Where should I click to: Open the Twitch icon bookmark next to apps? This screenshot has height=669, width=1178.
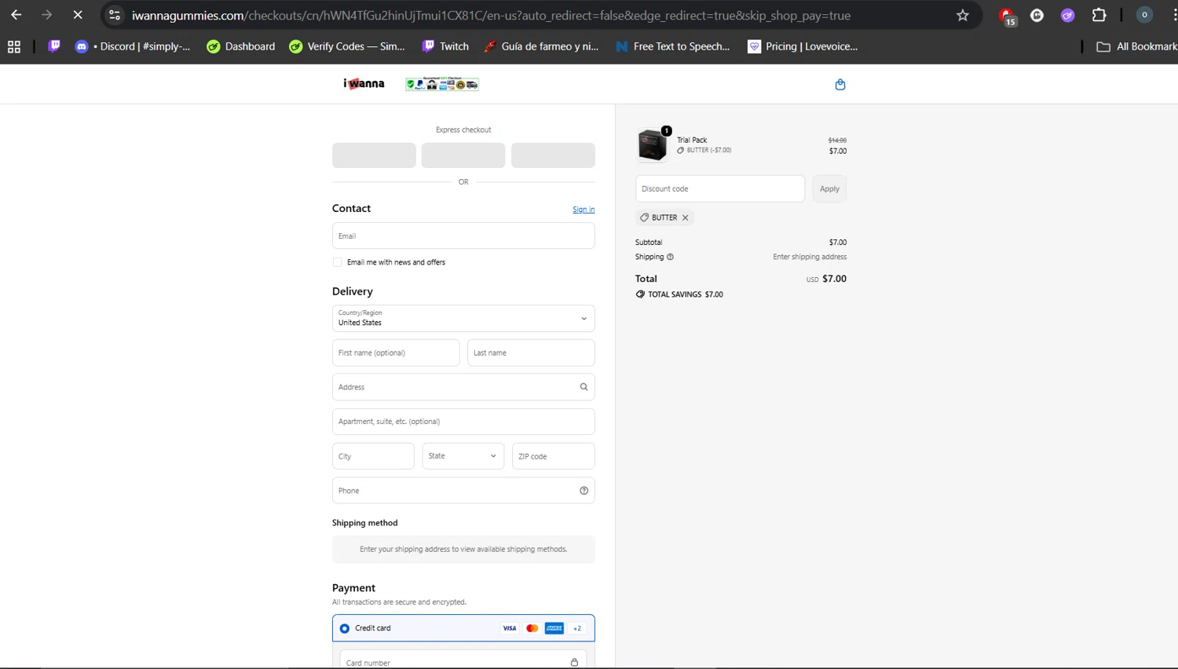54,46
